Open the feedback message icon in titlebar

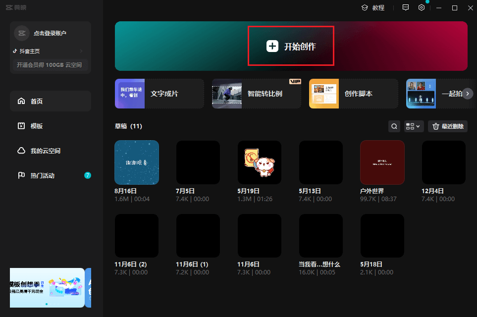pyautogui.click(x=405, y=7)
